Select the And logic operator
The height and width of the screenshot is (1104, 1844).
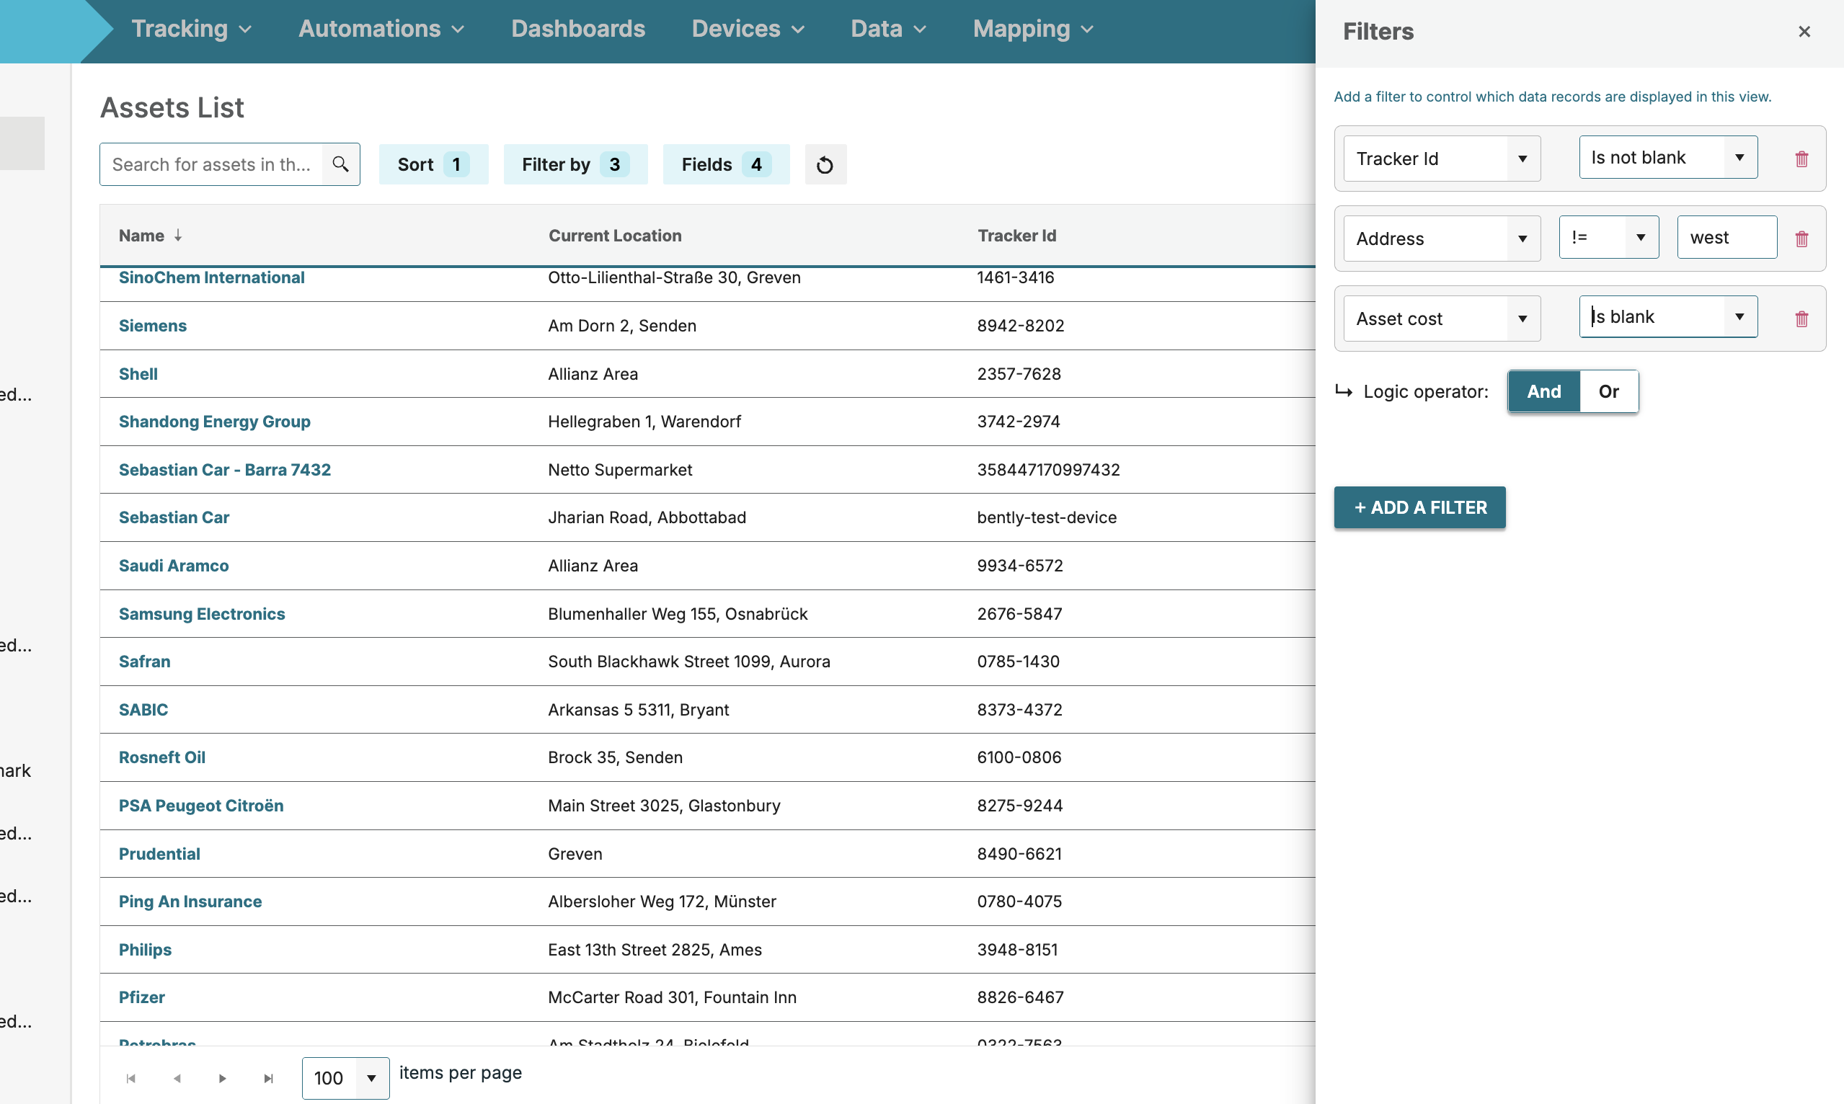point(1543,391)
